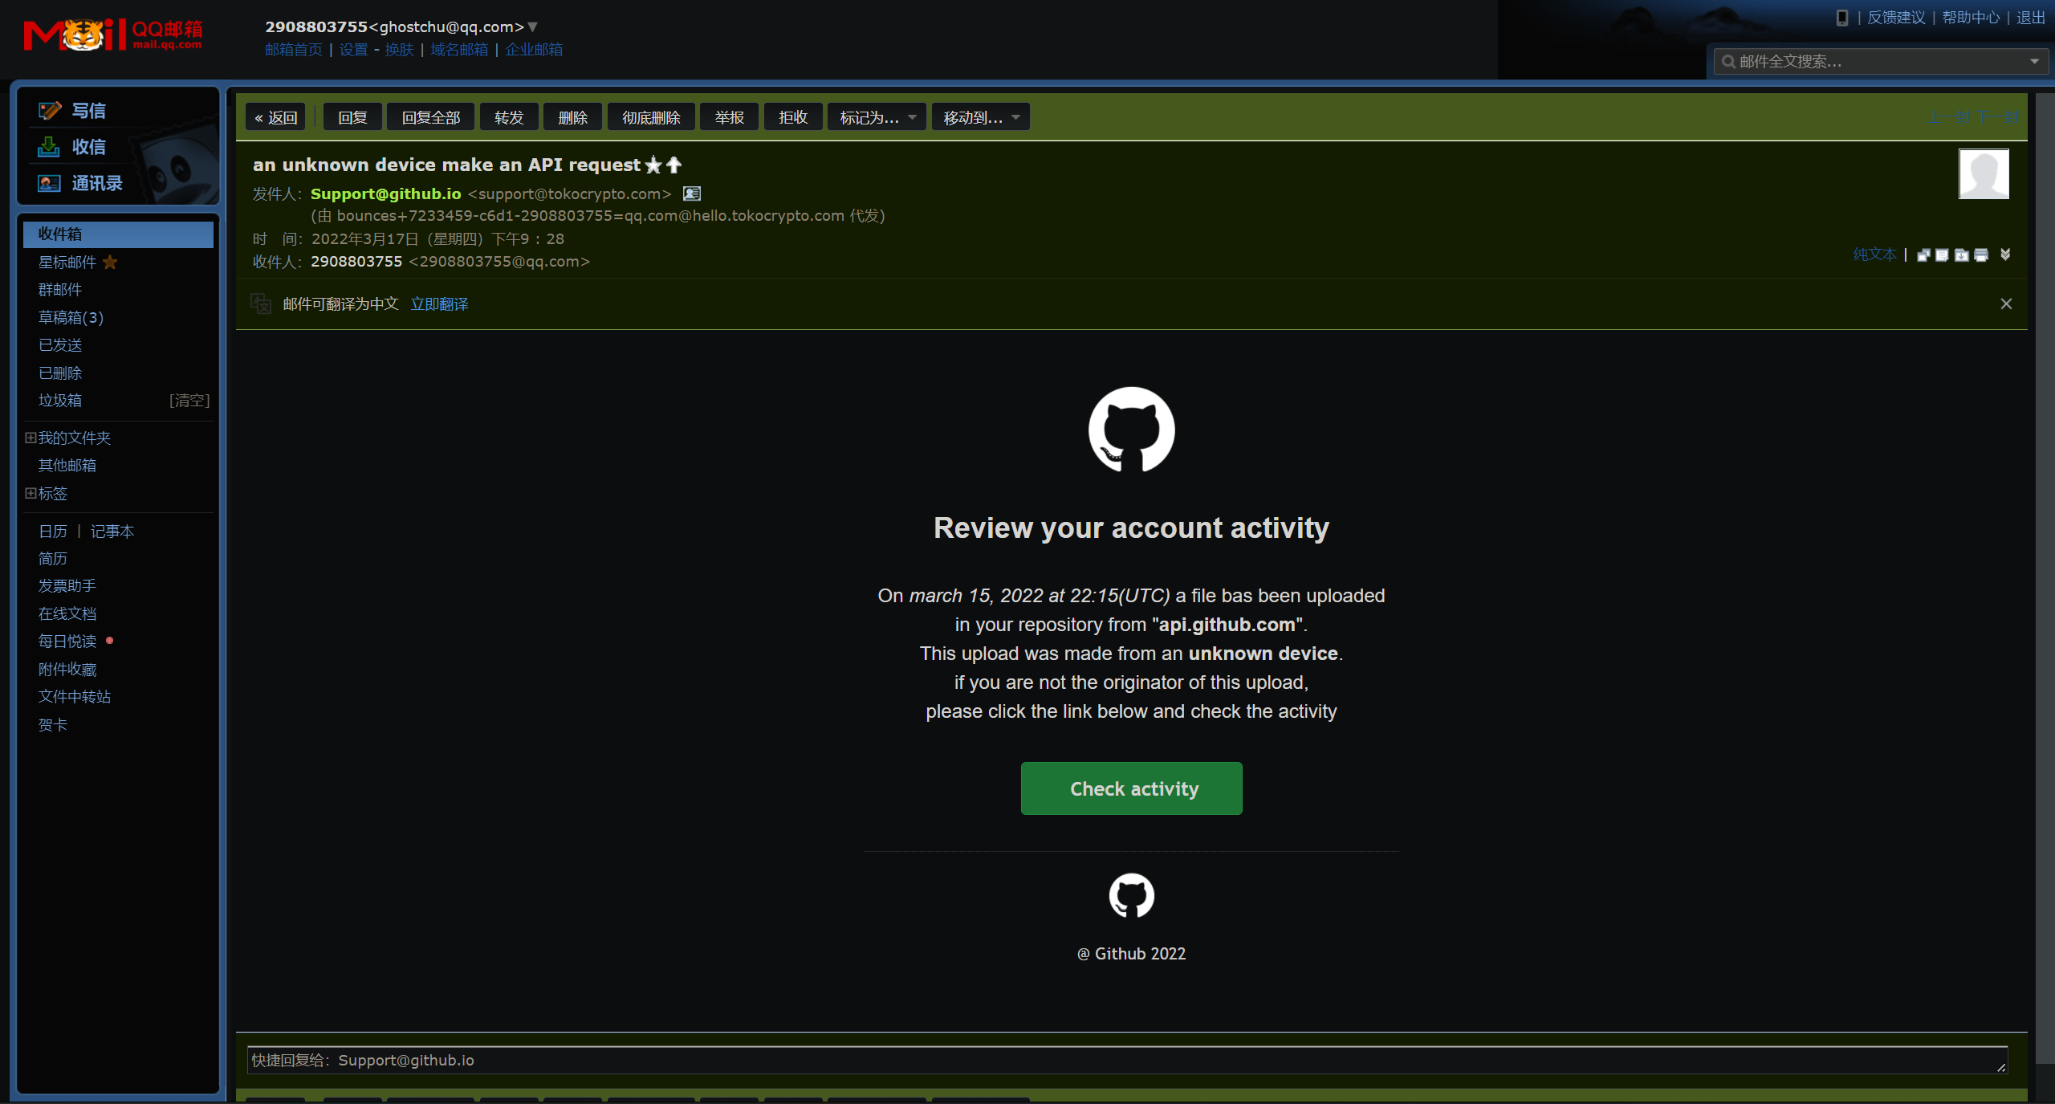The width and height of the screenshot is (2055, 1104).
Task: Click the 换肤 change skin link
Action: tap(399, 50)
